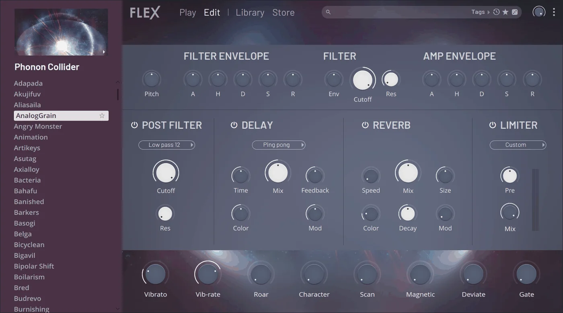563x313 pixels.
Task: Toggle the Reverb power button
Action: point(365,125)
